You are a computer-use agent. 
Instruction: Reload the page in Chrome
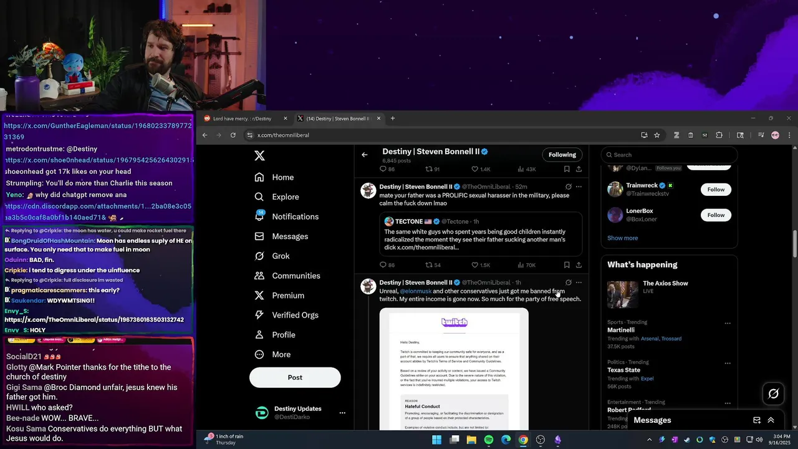233,135
